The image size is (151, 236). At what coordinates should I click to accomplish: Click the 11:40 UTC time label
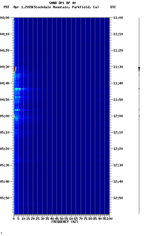click(118, 83)
